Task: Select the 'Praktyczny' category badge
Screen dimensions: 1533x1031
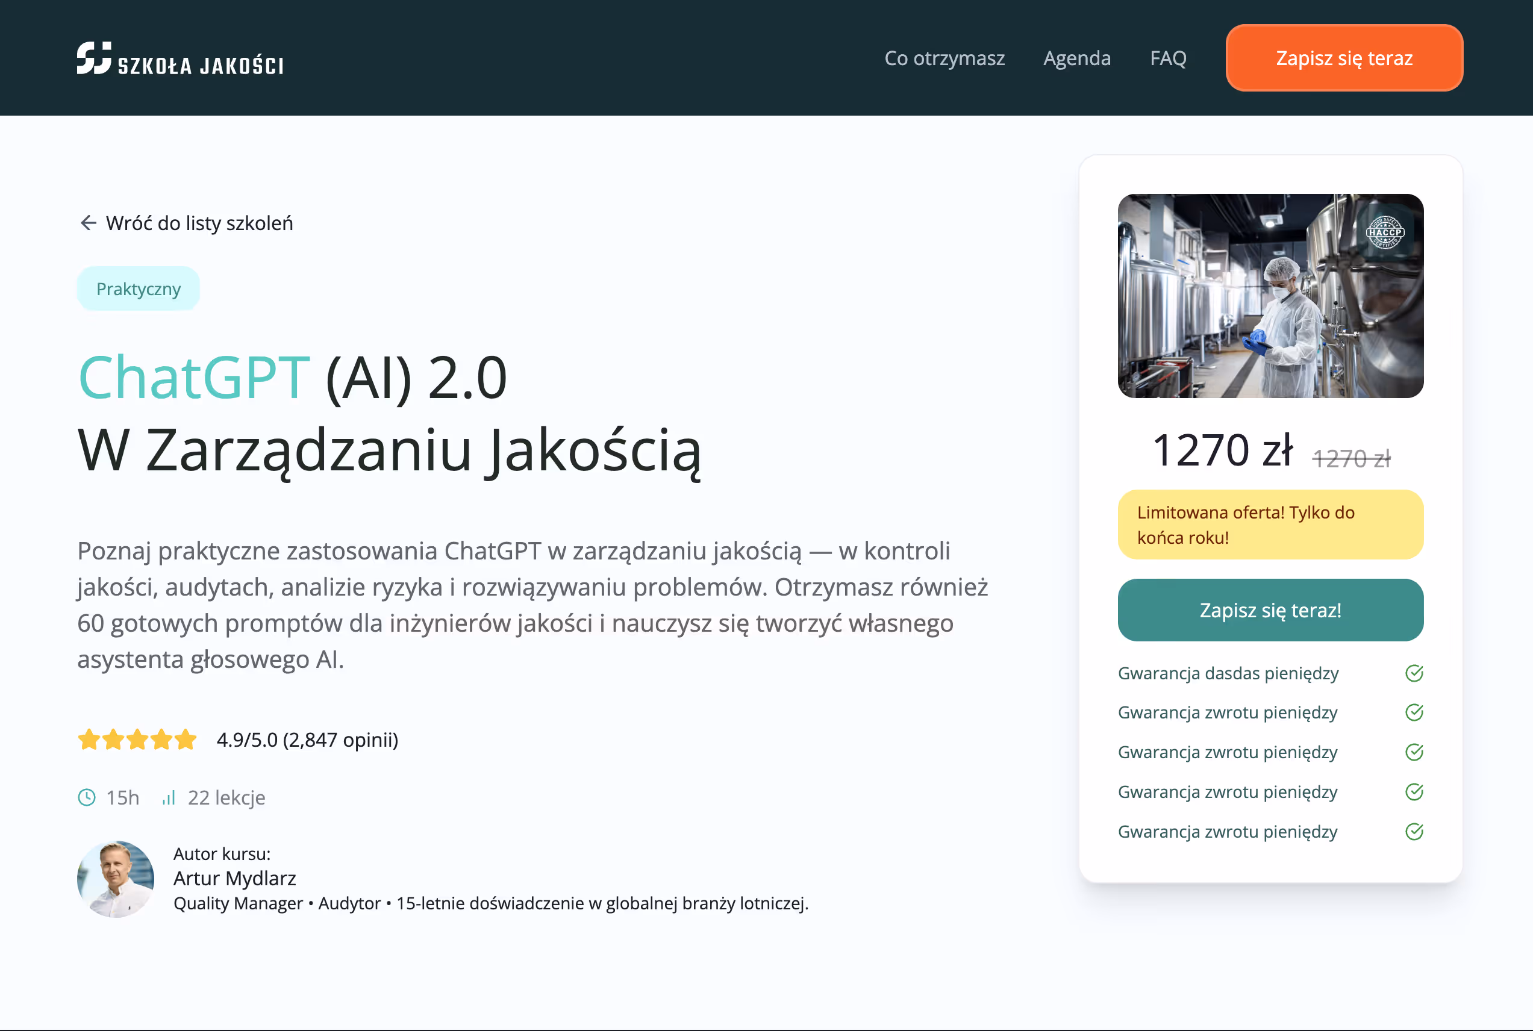Action: click(138, 287)
